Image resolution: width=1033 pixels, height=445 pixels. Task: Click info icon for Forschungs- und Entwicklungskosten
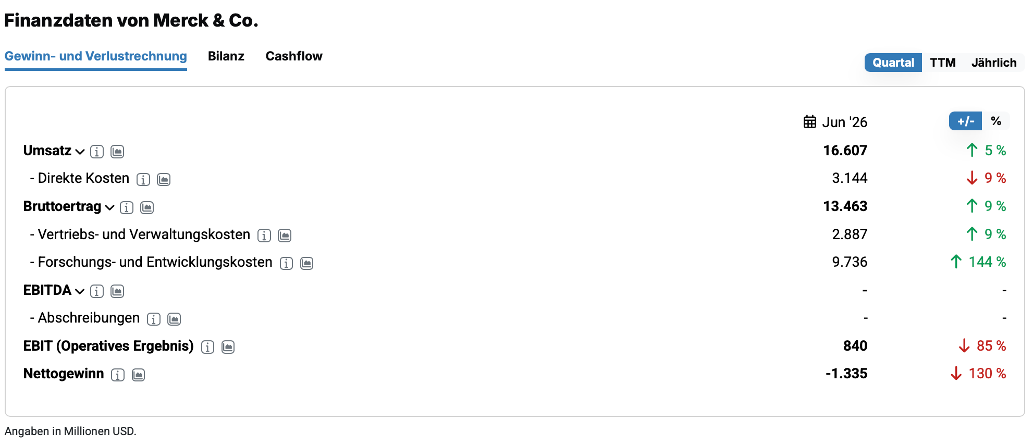pos(286,264)
